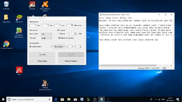
Task: Select the Repeat times radio button
Action: point(59,34)
